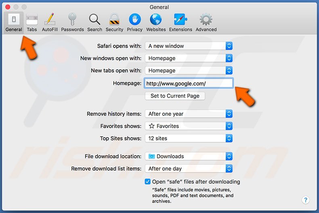Click the Homepage URL text field
This screenshot has height=213, width=319.
tap(189, 84)
